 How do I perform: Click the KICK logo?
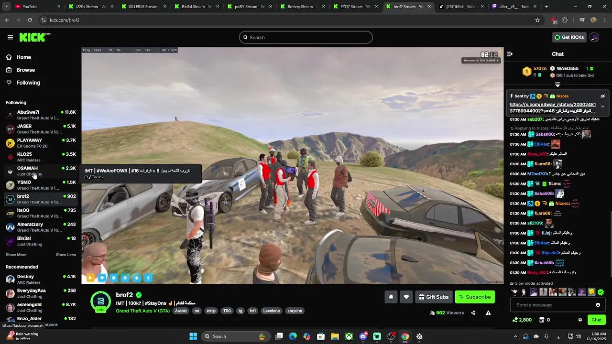[x=35, y=37]
